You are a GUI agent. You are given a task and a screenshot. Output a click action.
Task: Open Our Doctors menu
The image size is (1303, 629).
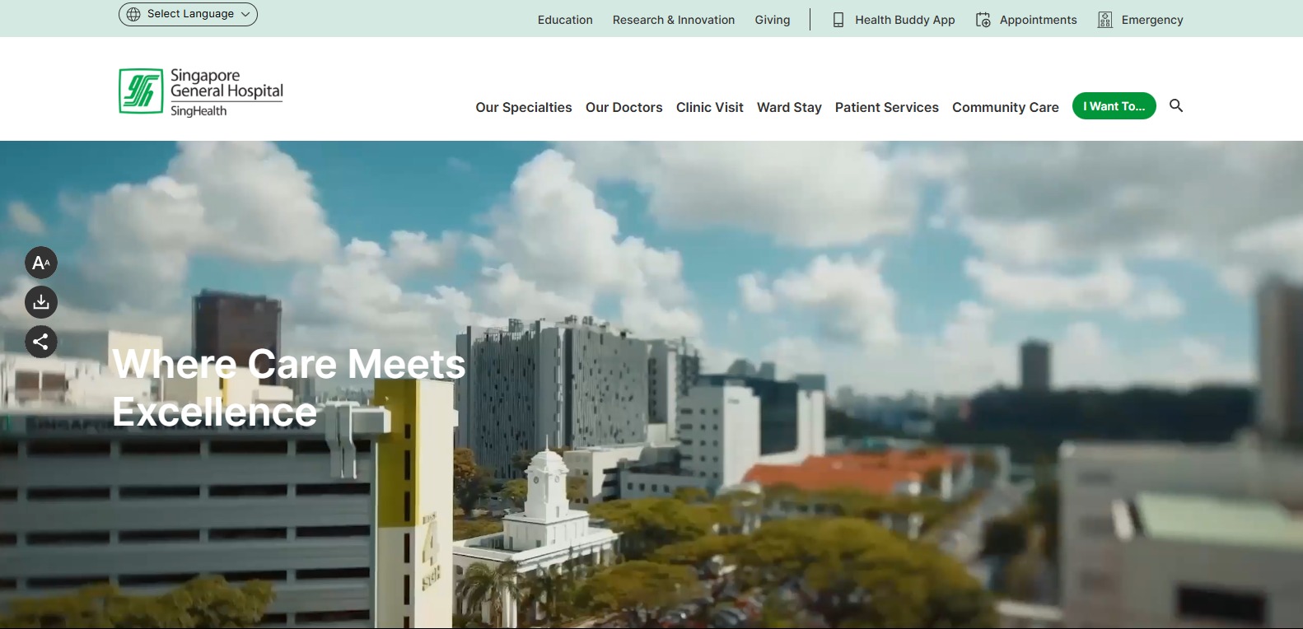(624, 107)
